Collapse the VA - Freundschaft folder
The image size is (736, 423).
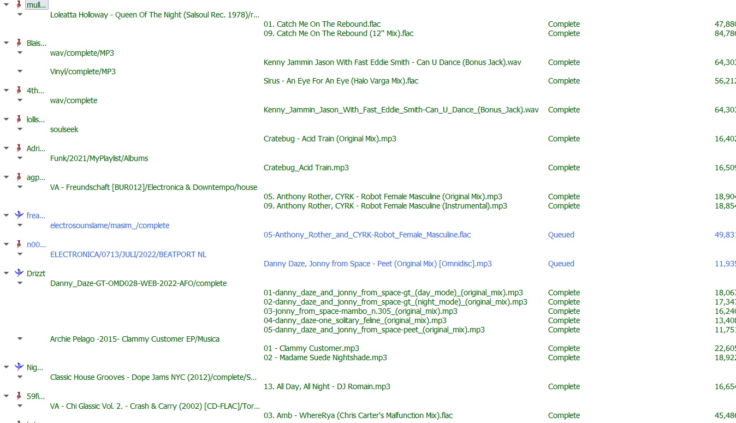20,187
